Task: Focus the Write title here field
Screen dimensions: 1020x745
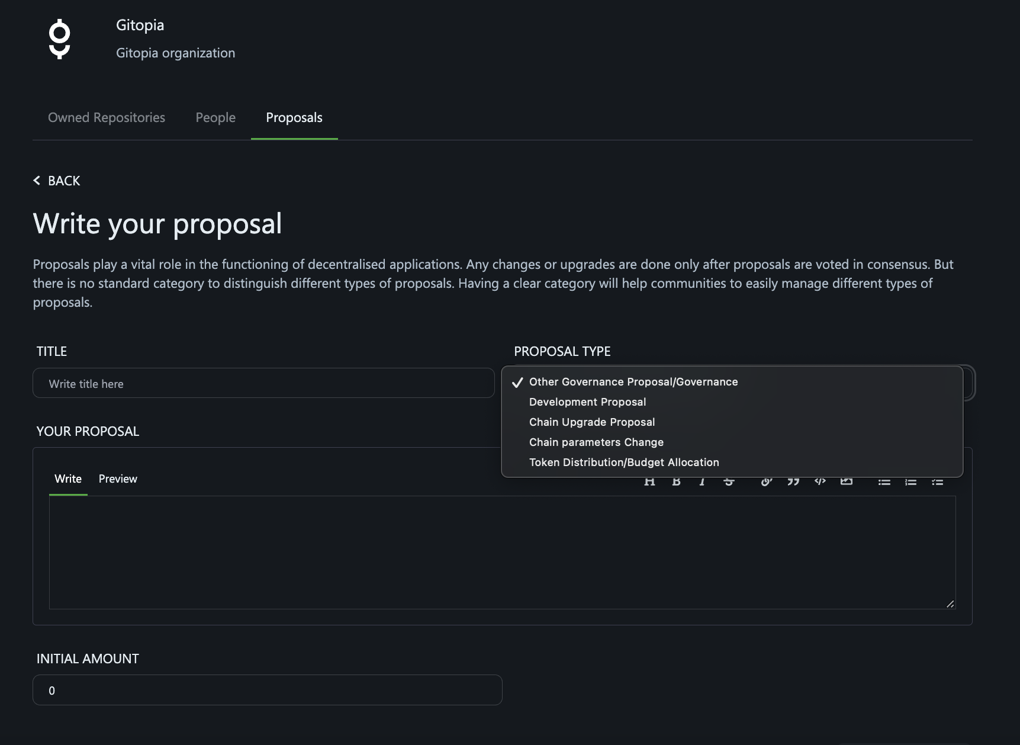Action: 263,383
